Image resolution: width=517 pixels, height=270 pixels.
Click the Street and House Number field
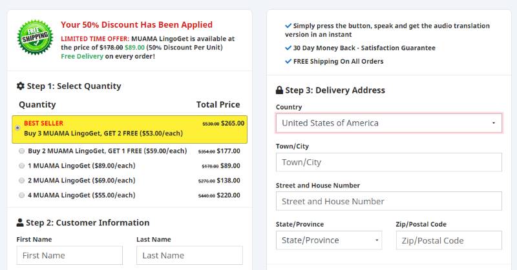(389, 201)
